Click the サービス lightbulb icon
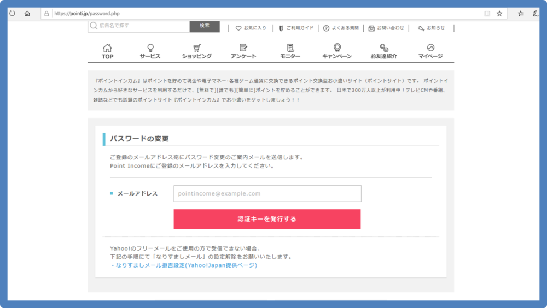This screenshot has height=308, width=547. [x=150, y=48]
